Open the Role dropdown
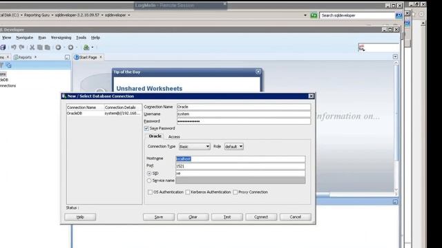Viewport: 442px width, 248px height. coord(234,147)
